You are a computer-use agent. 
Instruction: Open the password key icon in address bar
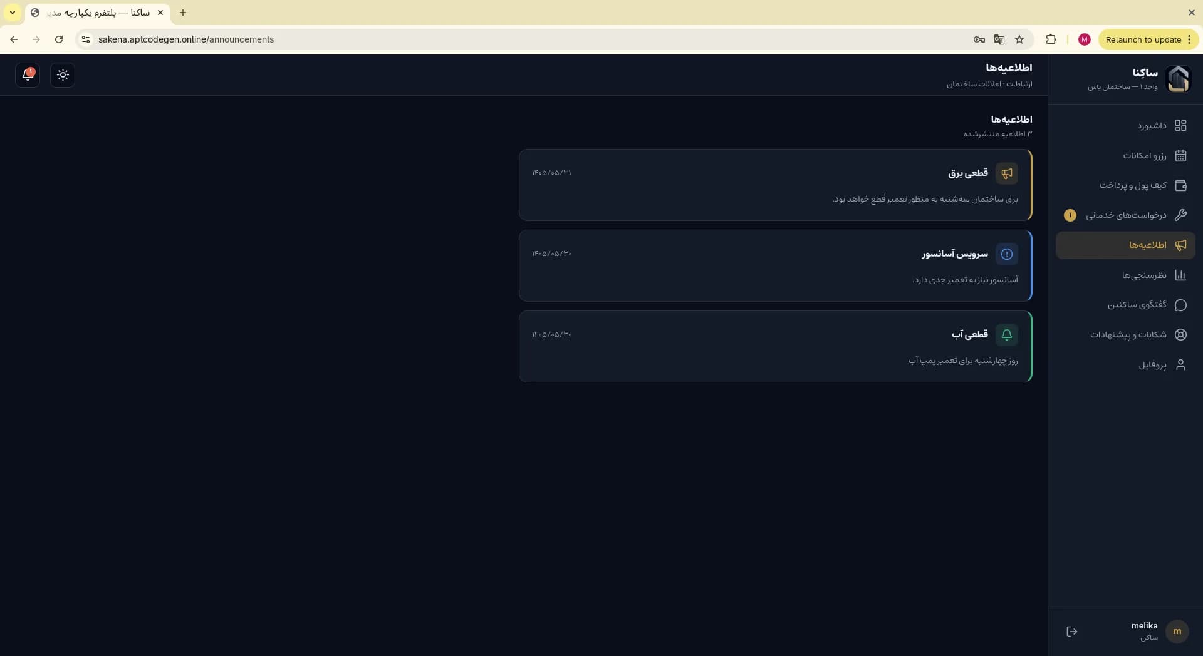[x=979, y=39]
